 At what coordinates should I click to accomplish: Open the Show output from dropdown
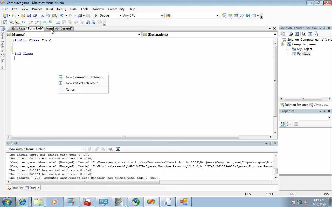coord(83,149)
